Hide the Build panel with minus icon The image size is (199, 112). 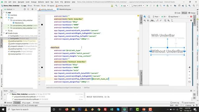point(194,91)
